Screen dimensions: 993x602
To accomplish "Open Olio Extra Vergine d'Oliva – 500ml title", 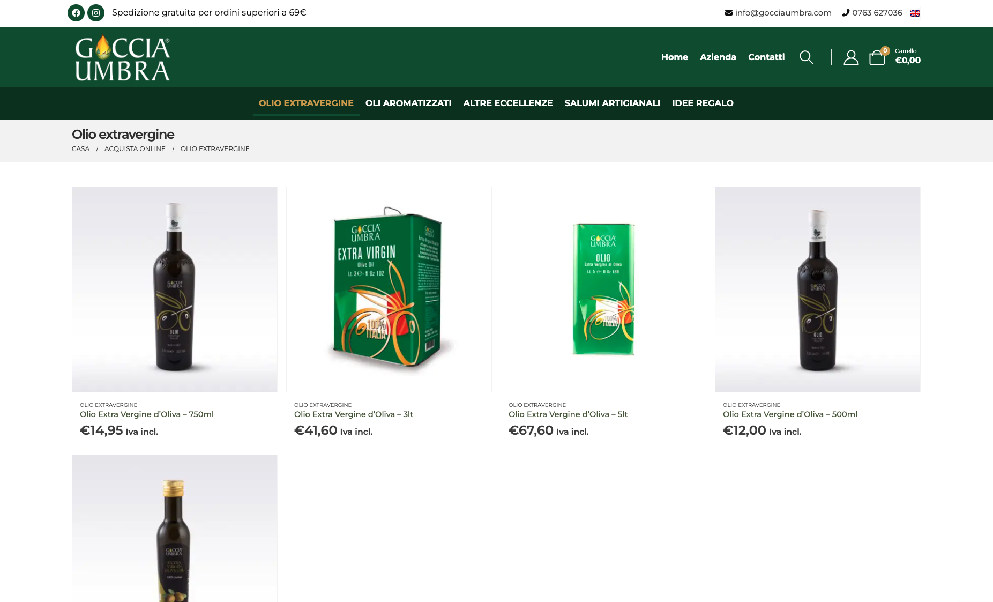I will [x=790, y=414].
